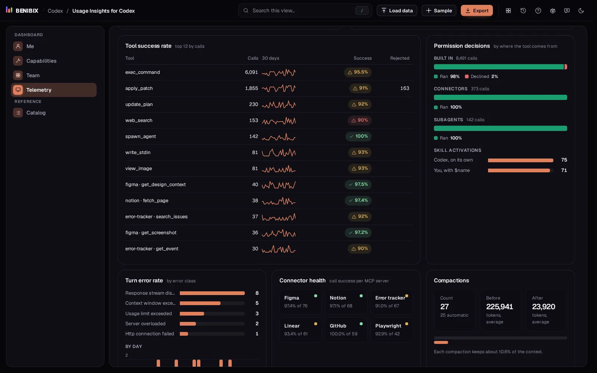Screen dimensions: 597x373
Task: Open the Me dashboard page
Action: coord(54,46)
